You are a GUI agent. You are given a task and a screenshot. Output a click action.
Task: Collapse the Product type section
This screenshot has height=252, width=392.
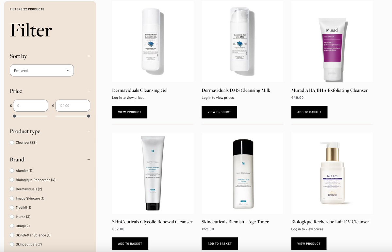click(x=89, y=131)
